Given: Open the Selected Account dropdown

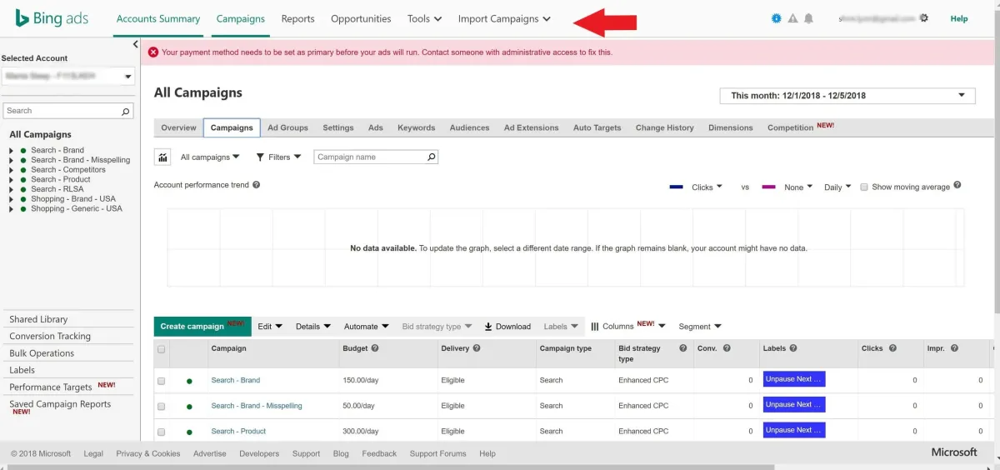Looking at the screenshot, I should tap(67, 77).
